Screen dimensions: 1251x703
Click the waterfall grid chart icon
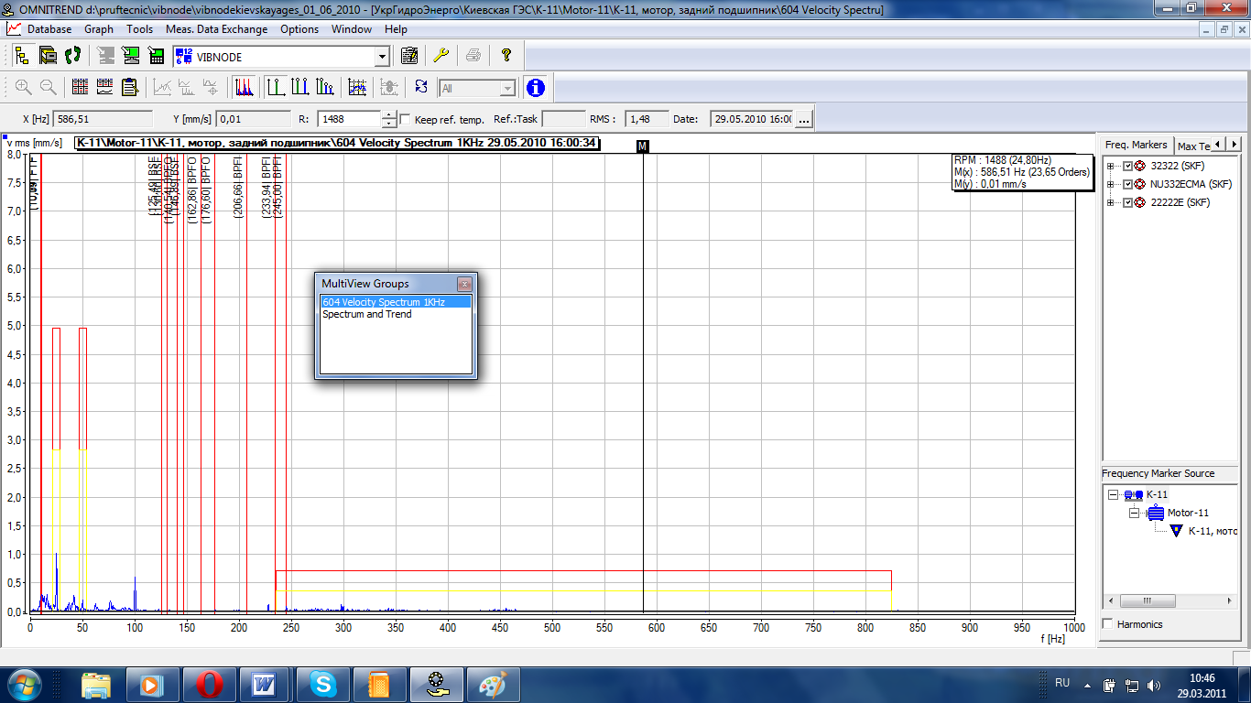coord(357,88)
